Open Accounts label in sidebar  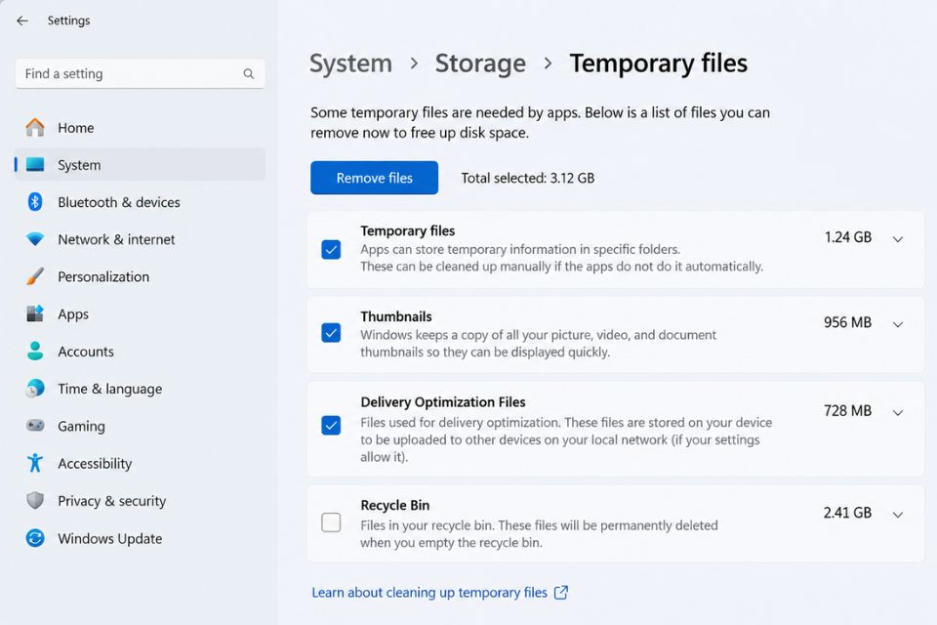86,352
